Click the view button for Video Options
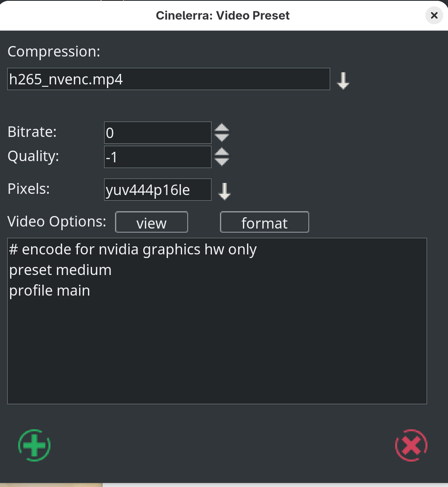 tap(151, 223)
